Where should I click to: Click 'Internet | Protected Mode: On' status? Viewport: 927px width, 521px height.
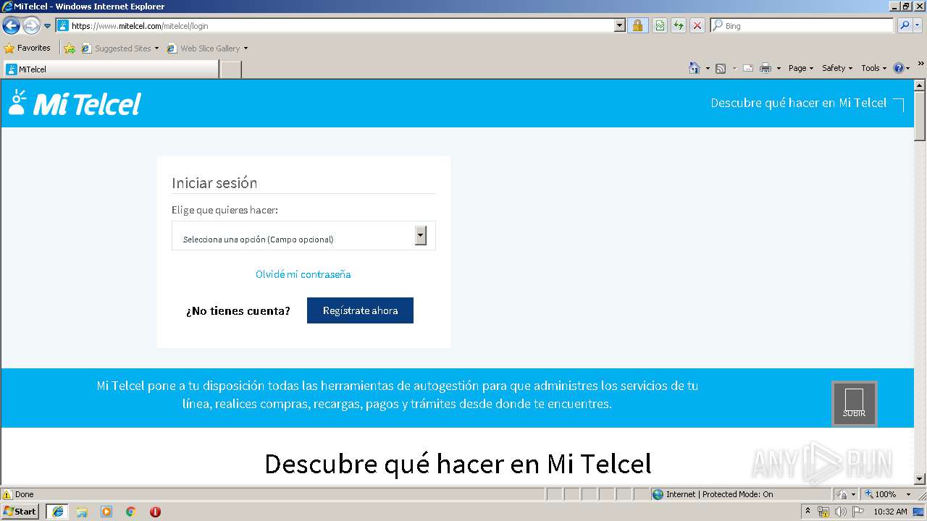[713, 494]
